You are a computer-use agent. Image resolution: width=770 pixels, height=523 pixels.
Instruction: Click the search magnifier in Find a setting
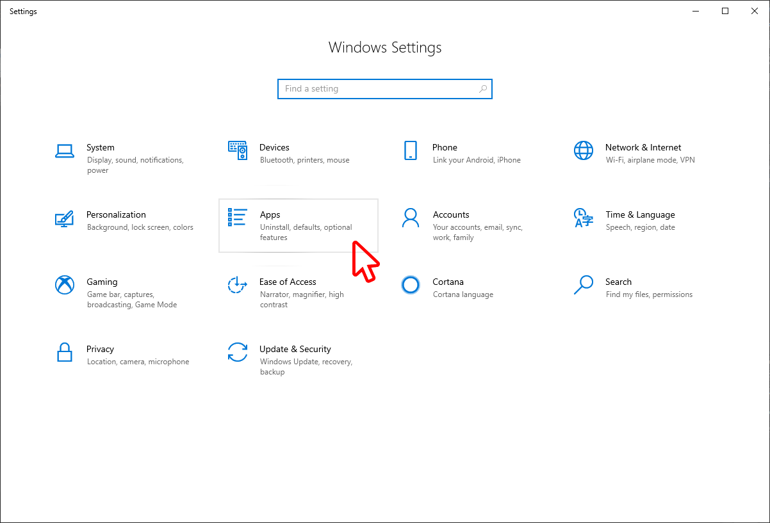pyautogui.click(x=483, y=89)
